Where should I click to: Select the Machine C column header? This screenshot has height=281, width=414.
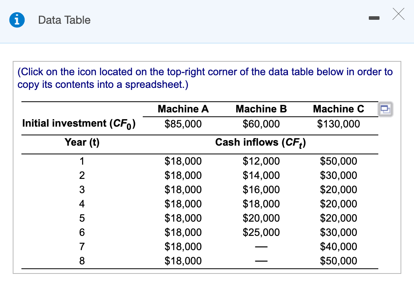tap(338, 109)
